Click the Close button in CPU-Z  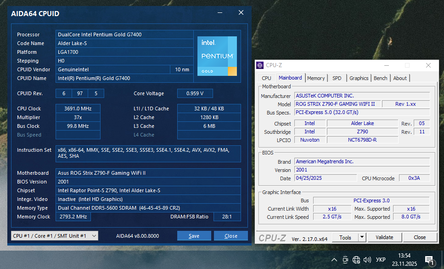[x=420, y=237]
